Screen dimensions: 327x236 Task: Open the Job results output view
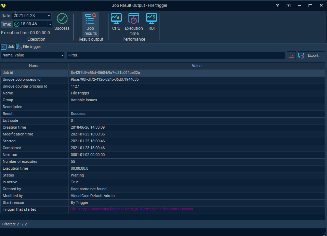91,24
